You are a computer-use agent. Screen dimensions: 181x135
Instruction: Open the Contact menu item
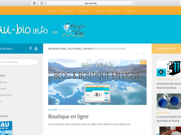pos(129,11)
